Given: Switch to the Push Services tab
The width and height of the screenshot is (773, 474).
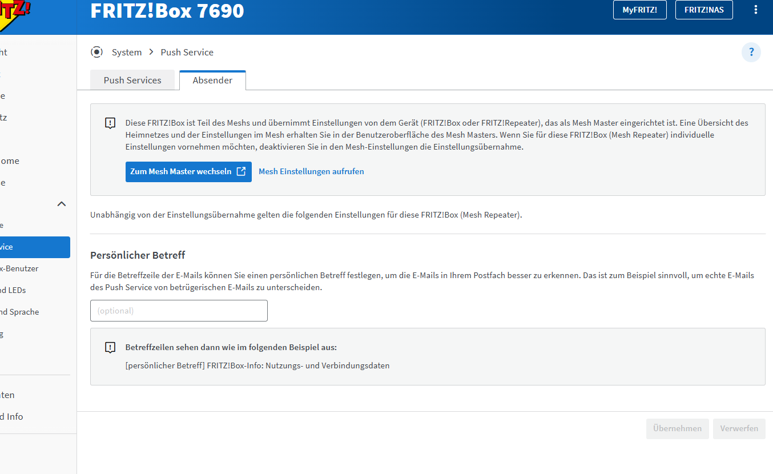Looking at the screenshot, I should [132, 81].
